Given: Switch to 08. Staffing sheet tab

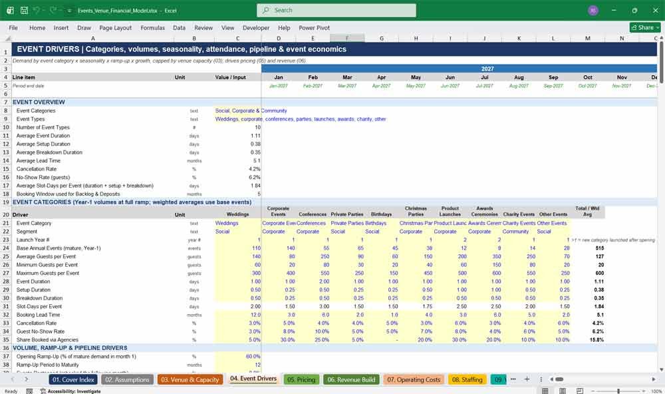Looking at the screenshot, I should (x=467, y=379).
